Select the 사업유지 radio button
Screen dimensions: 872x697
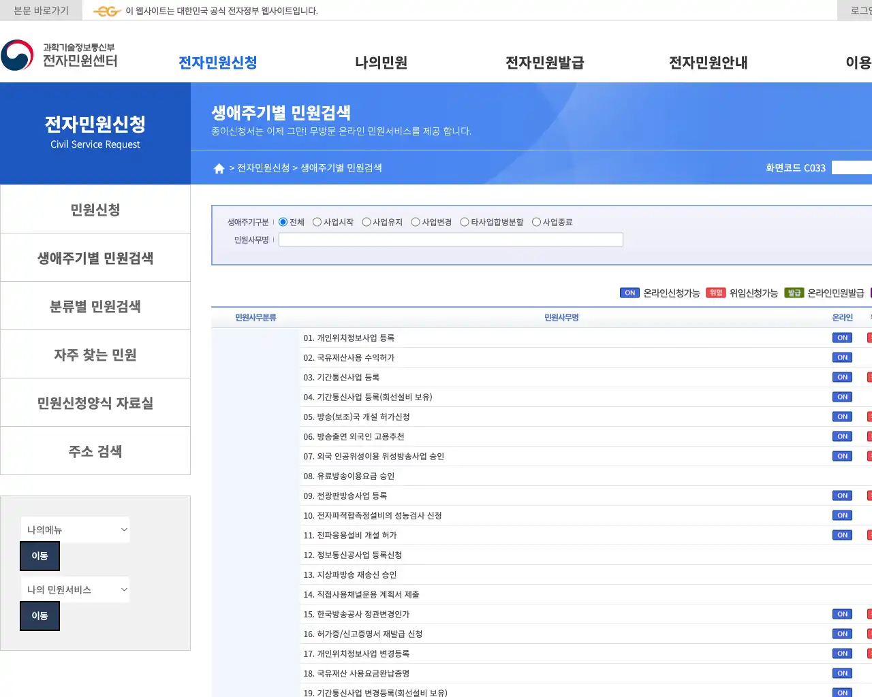(x=367, y=222)
